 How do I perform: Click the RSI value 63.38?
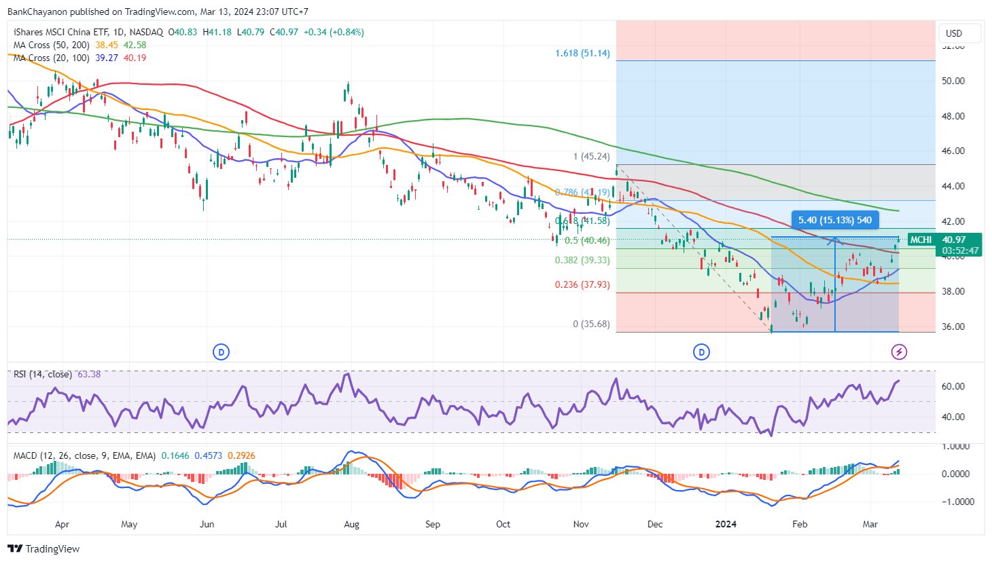pos(89,374)
